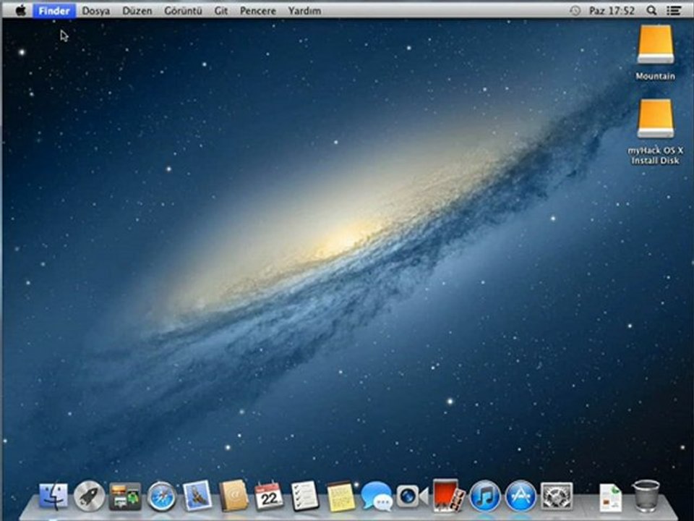Launch FaceTime camera icon
The image size is (694, 521).
pos(412,496)
